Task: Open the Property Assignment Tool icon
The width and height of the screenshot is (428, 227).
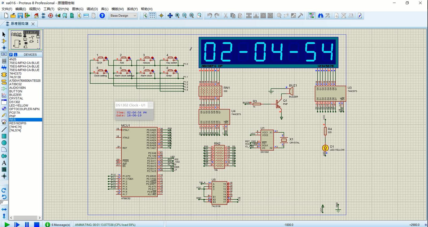Action: (x=328, y=16)
